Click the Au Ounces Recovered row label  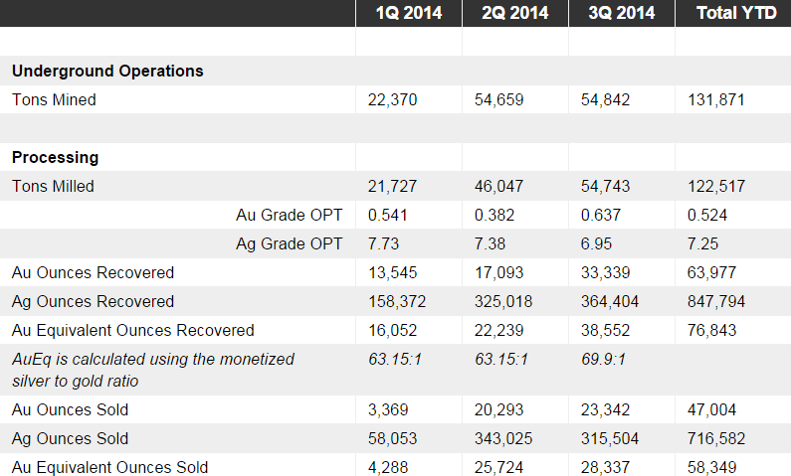coord(93,272)
